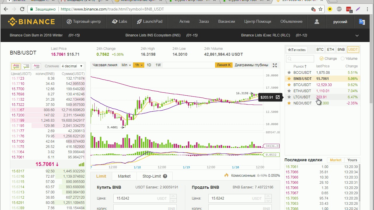Set chart interval to 1D
The height and width of the screenshot is (210, 374).
point(149,65)
